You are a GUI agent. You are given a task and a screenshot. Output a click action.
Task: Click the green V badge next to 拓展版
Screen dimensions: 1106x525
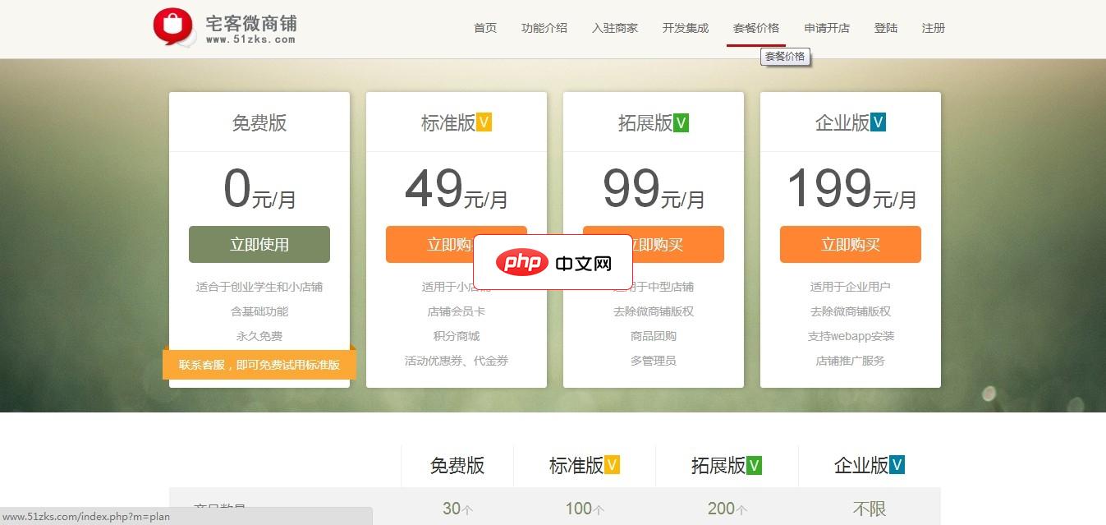coord(681,122)
